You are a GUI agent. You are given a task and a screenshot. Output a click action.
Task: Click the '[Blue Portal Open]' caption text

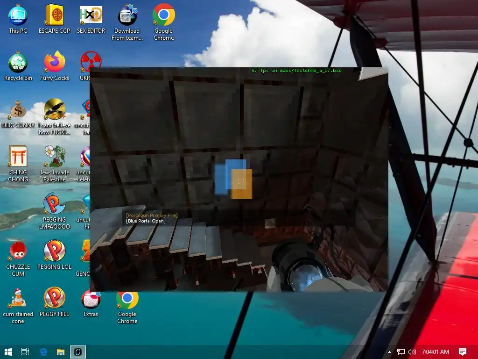tap(146, 221)
